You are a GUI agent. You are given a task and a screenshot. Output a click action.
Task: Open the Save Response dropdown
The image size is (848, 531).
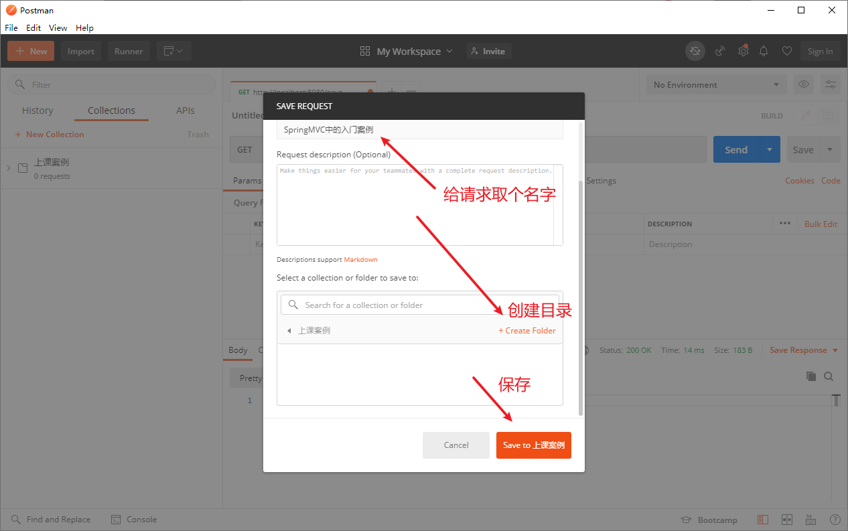click(804, 350)
